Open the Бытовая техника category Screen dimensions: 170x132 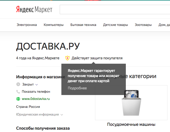tap(83, 25)
